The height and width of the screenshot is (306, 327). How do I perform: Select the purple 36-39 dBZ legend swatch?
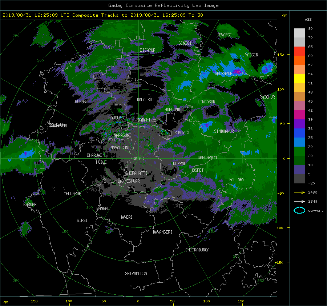[x=299, y=124]
